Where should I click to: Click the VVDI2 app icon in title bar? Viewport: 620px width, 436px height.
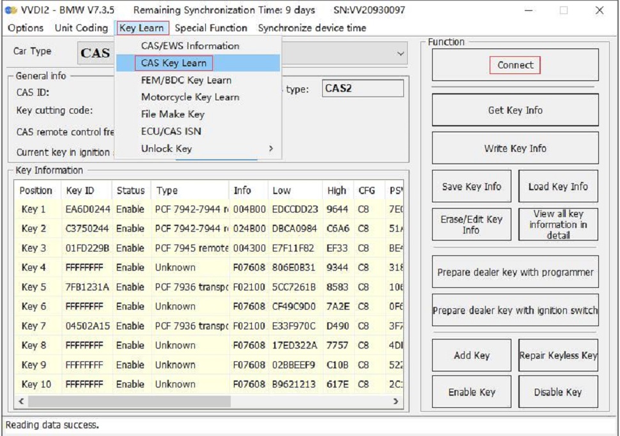[x=11, y=11]
